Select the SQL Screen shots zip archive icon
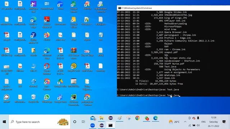 (74, 53)
